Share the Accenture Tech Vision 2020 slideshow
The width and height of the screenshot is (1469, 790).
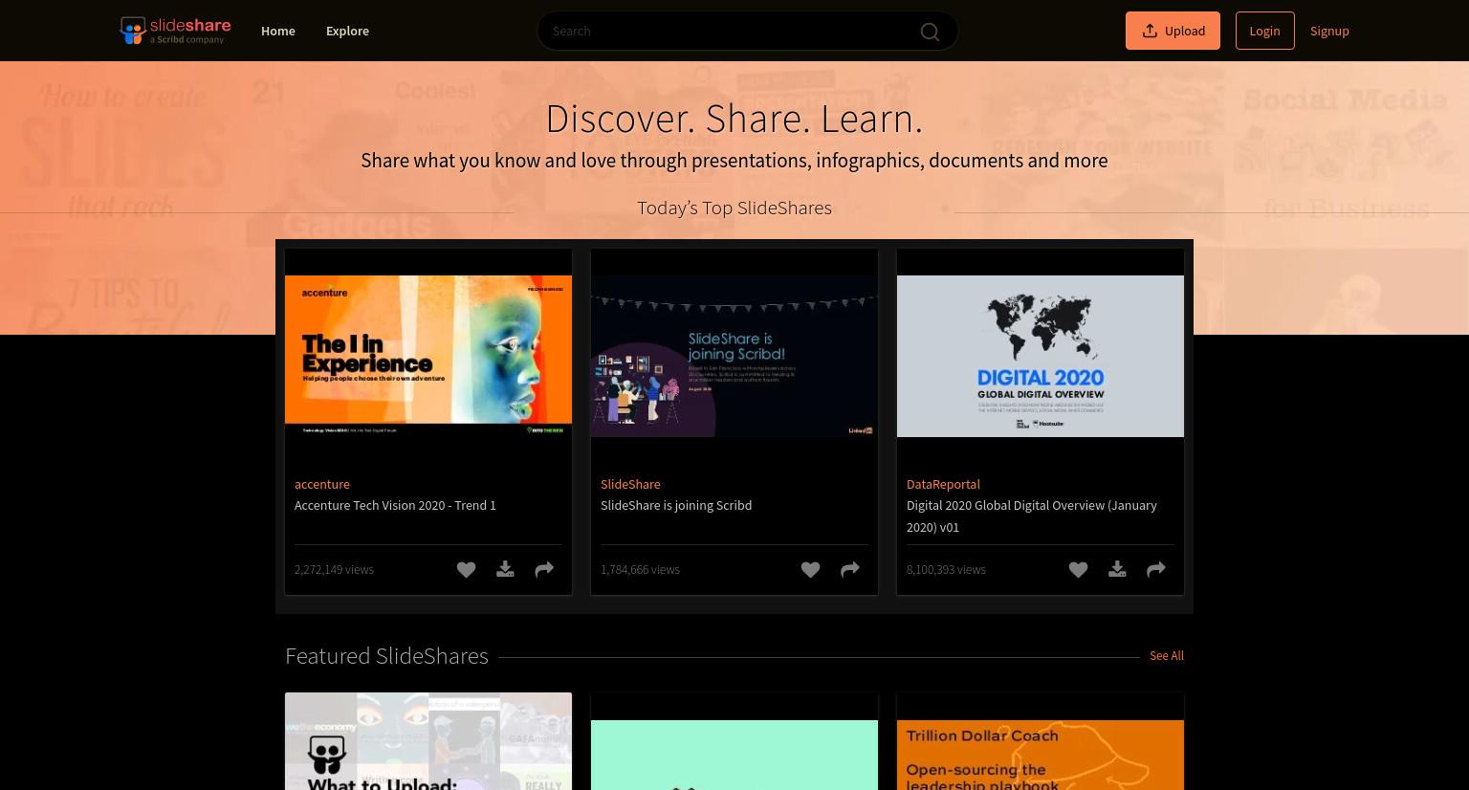point(544,570)
